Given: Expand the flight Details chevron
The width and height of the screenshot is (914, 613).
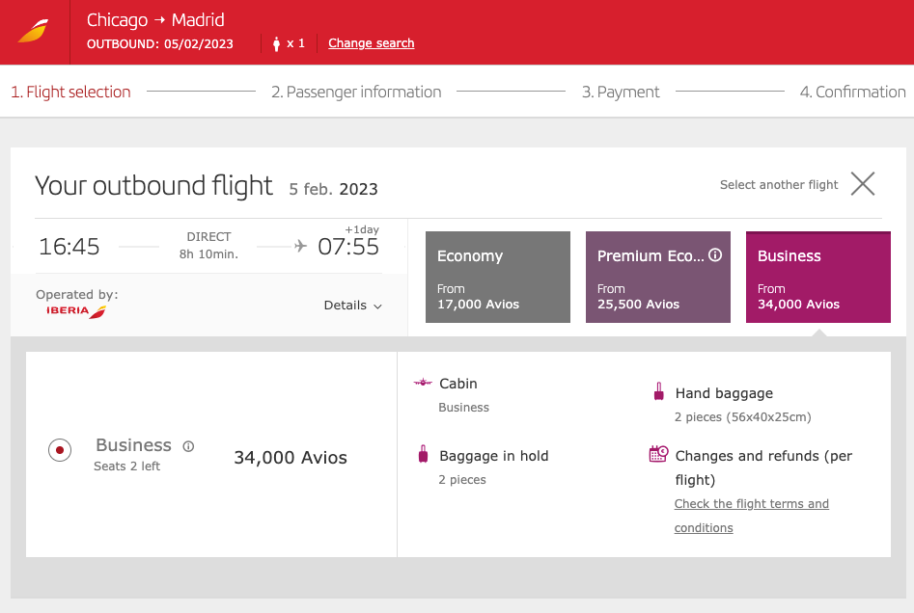Looking at the screenshot, I should tap(376, 306).
